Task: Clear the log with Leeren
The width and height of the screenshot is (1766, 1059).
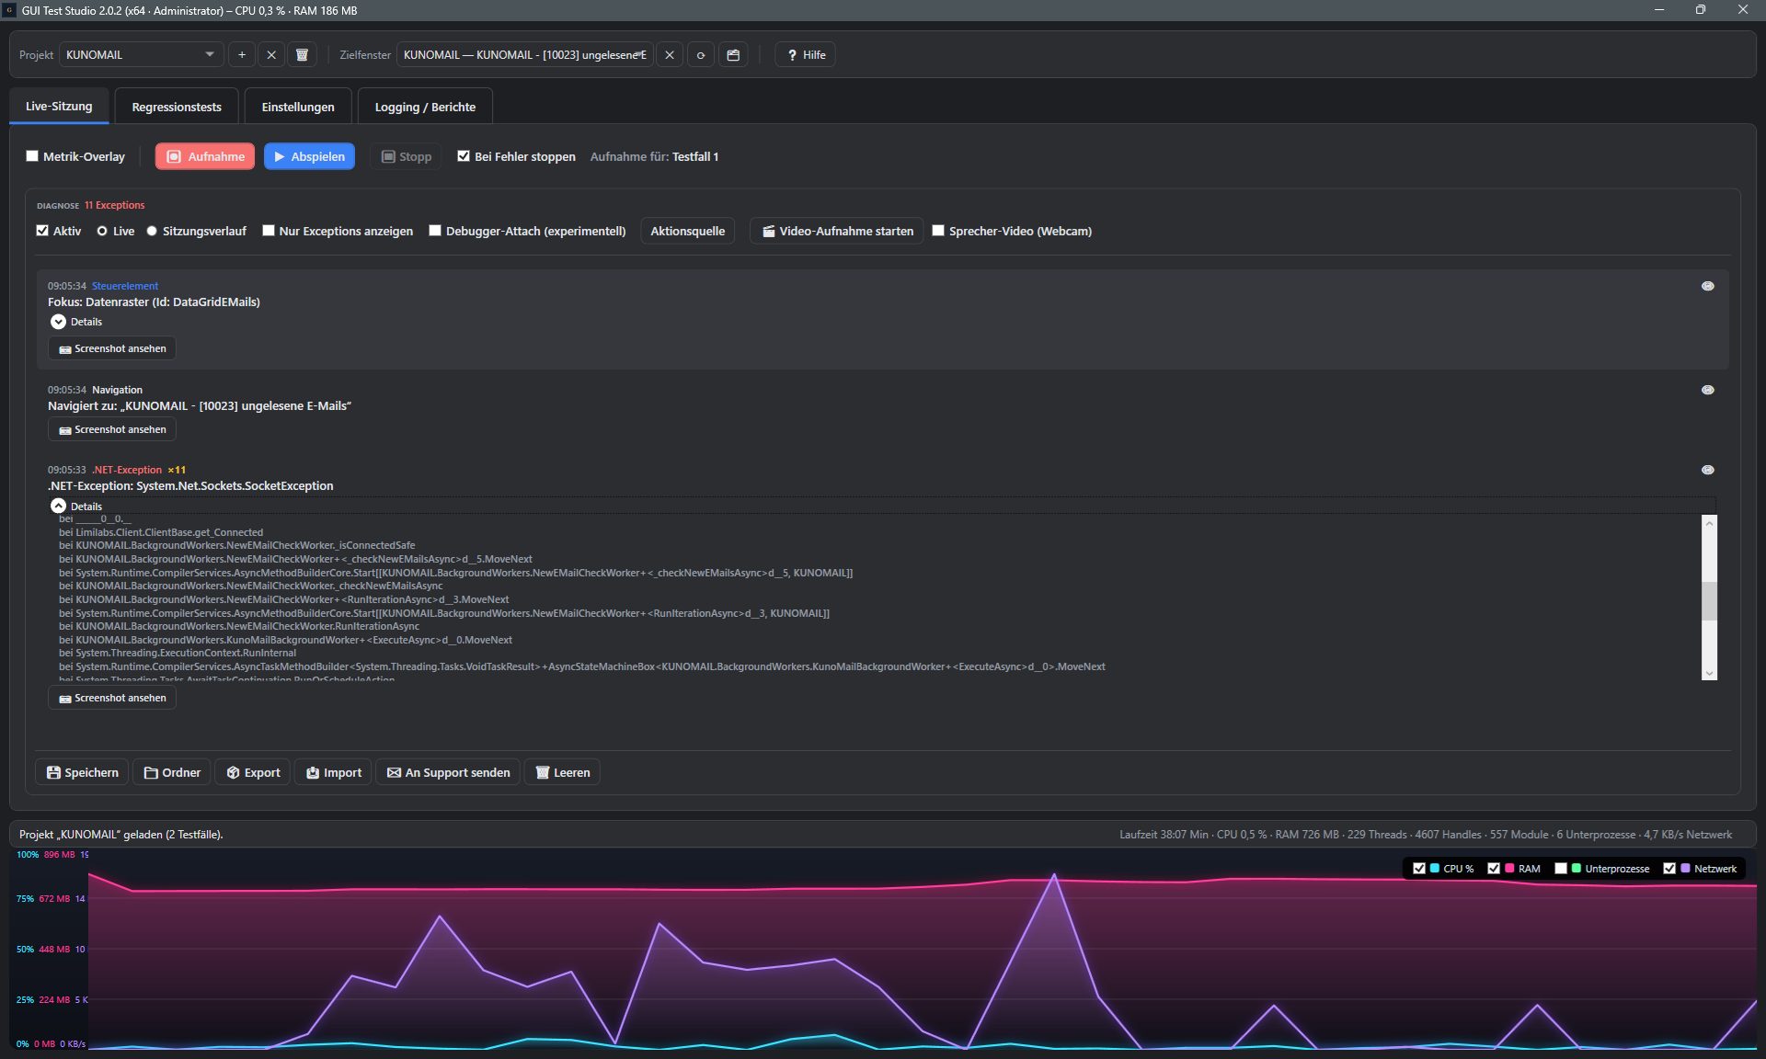Action: coord(563,772)
